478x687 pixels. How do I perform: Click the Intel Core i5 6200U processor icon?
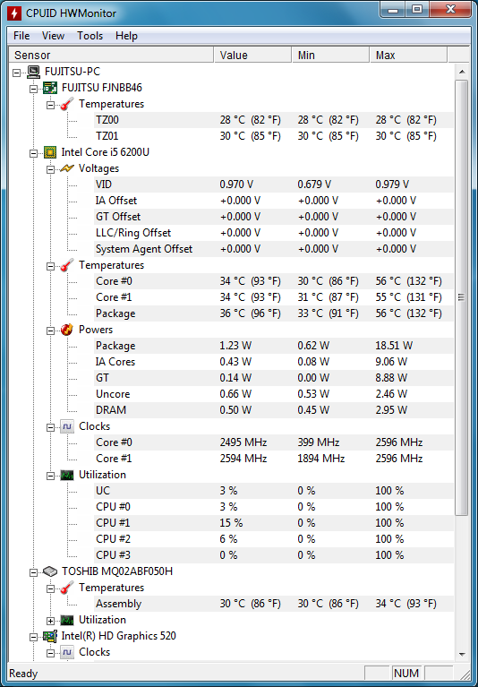pyautogui.click(x=50, y=152)
